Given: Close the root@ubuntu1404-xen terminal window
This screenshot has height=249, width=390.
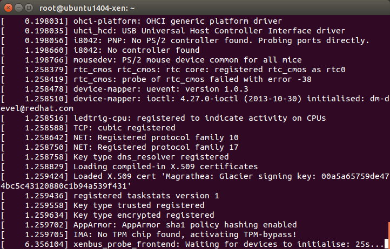Looking at the screenshot, I should [8, 8].
